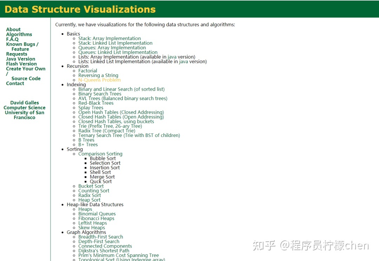The height and width of the screenshot is (261, 379).
Task: Click the Recursion section heading
Action: click(78, 66)
